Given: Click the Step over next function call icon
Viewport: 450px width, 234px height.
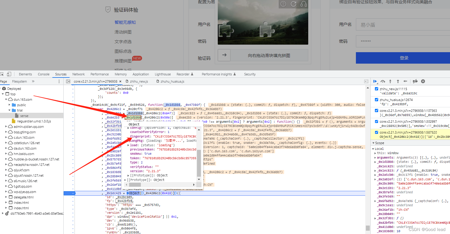Looking at the screenshot, I should tap(383, 81).
